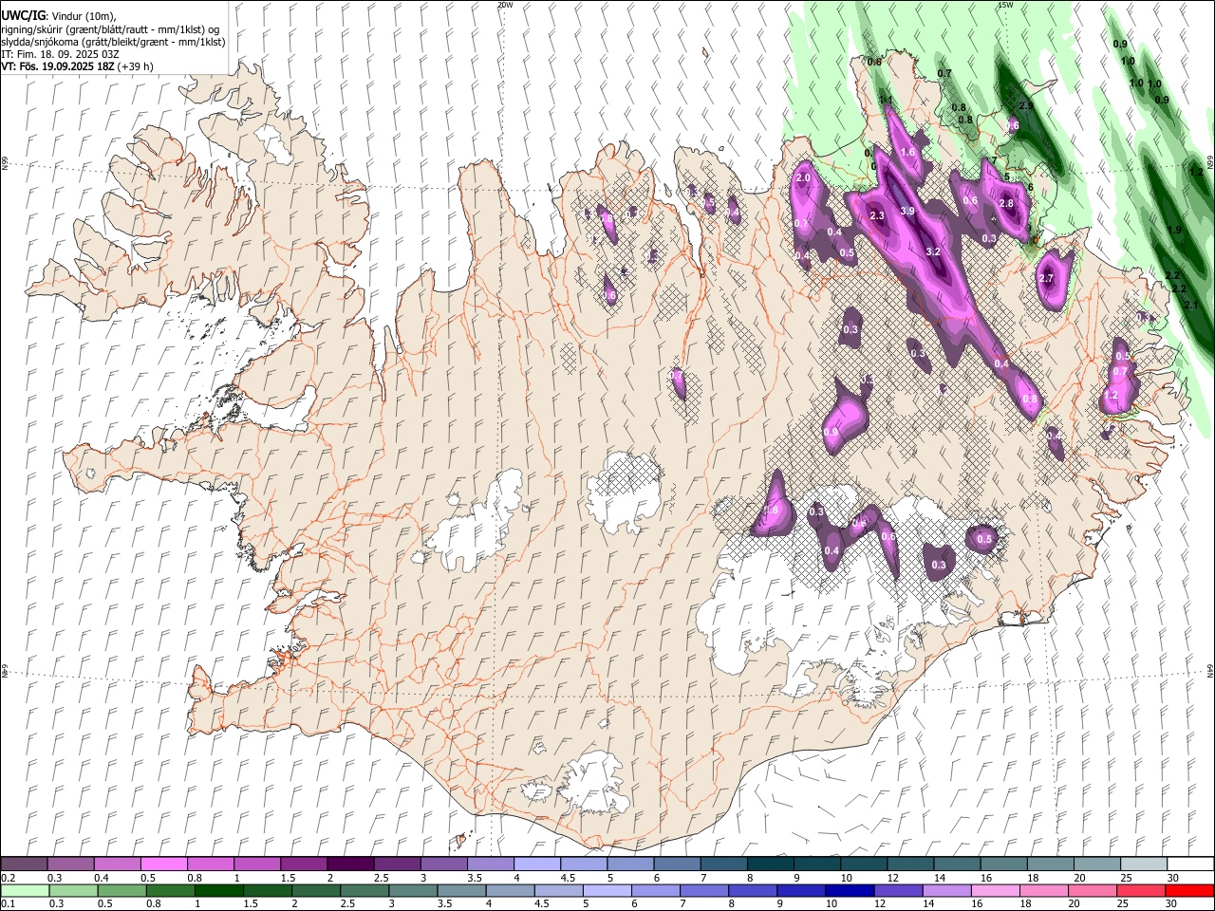
Task: Click the '0.2' label in the top legend row
Action: tap(8, 878)
